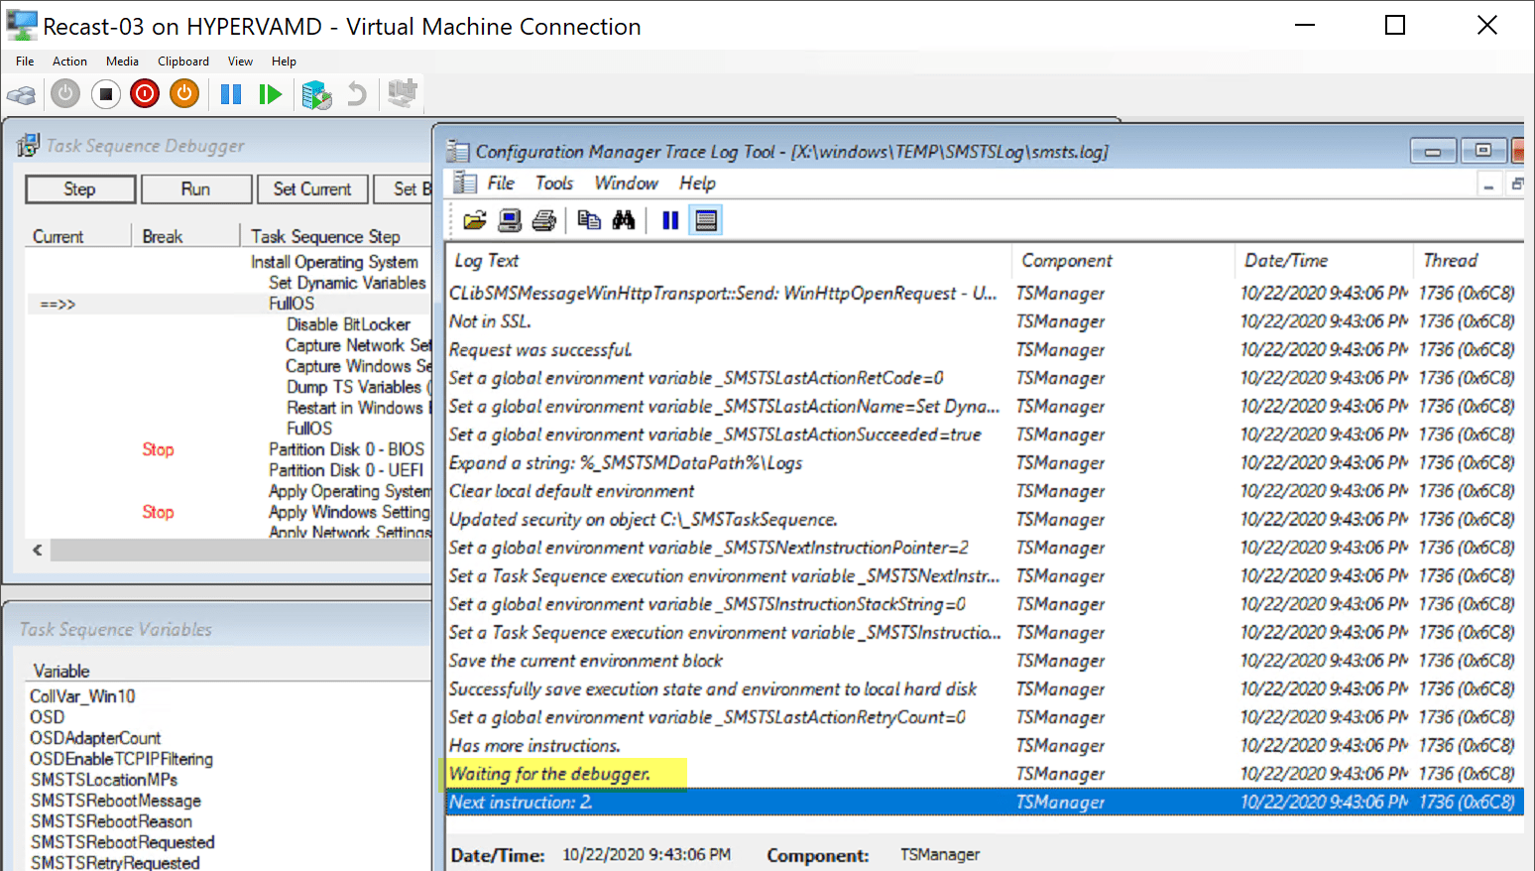Click the Step button in the debugger
The width and height of the screenshot is (1535, 871).
coord(80,188)
